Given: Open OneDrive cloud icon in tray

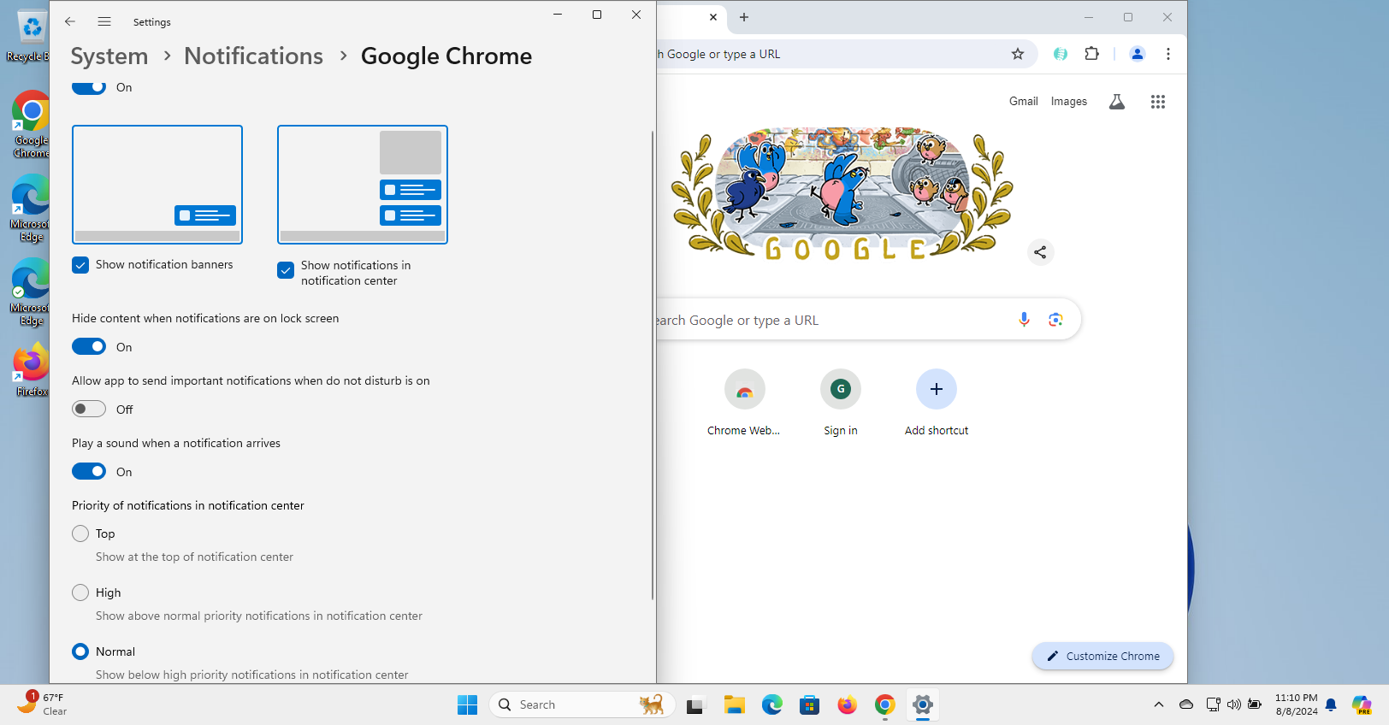Looking at the screenshot, I should (x=1186, y=704).
